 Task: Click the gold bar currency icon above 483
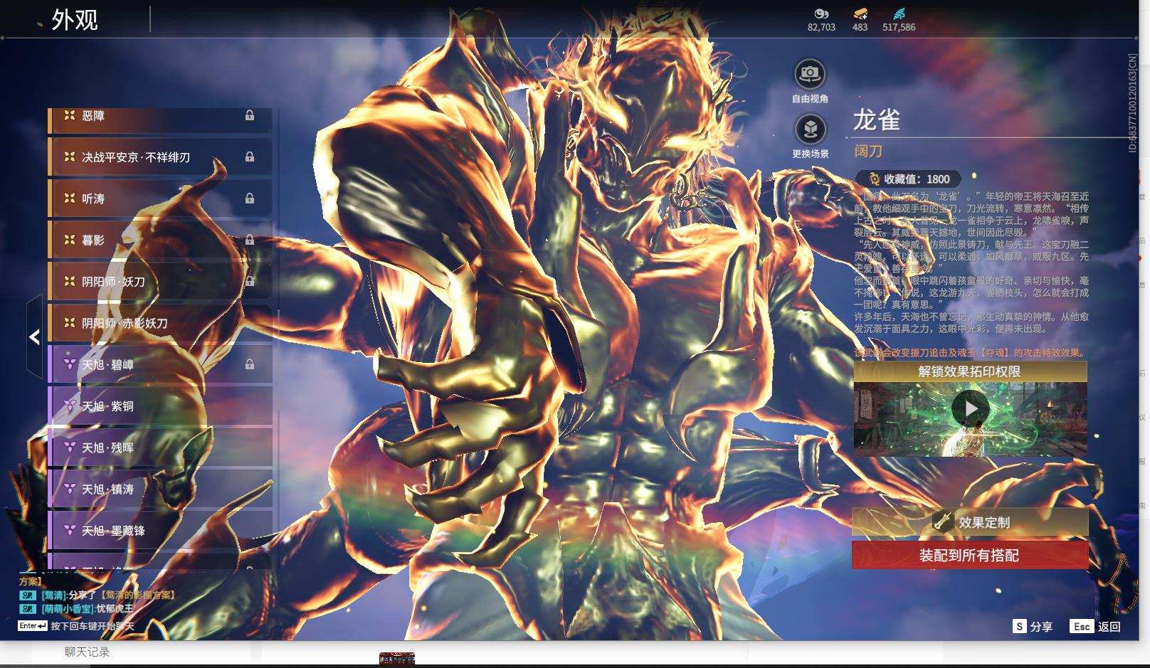coord(860,14)
